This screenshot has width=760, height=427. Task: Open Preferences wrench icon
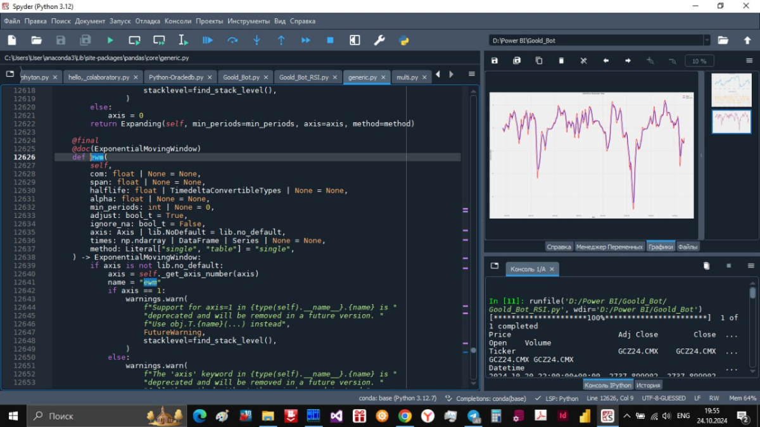click(379, 40)
